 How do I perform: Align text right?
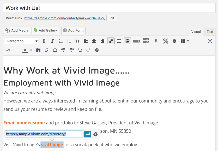[x=102, y=41]
